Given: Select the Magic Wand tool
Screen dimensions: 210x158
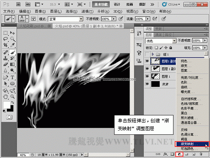Looking at the screenshot, I should [13, 39].
